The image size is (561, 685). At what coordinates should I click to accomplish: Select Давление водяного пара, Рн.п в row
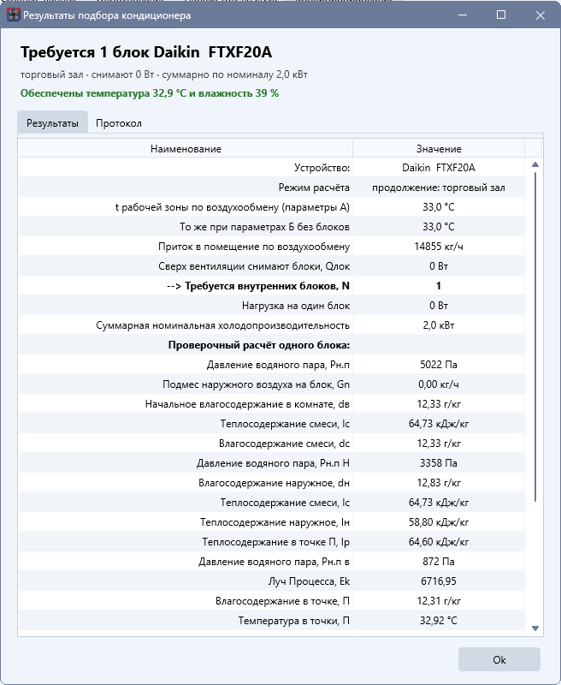271,562
